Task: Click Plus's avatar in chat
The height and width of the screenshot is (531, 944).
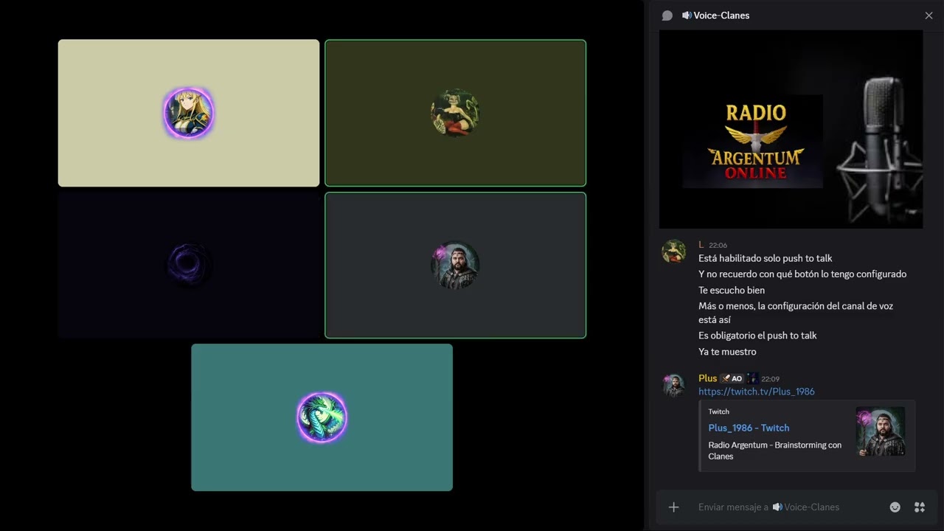Action: [x=674, y=386]
